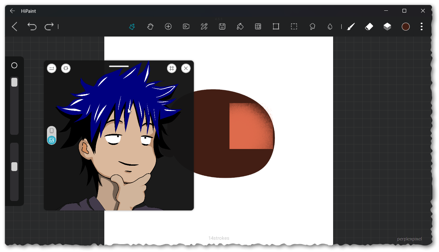Open the three-dot more options menu
The width and height of the screenshot is (439, 252).
click(421, 26)
